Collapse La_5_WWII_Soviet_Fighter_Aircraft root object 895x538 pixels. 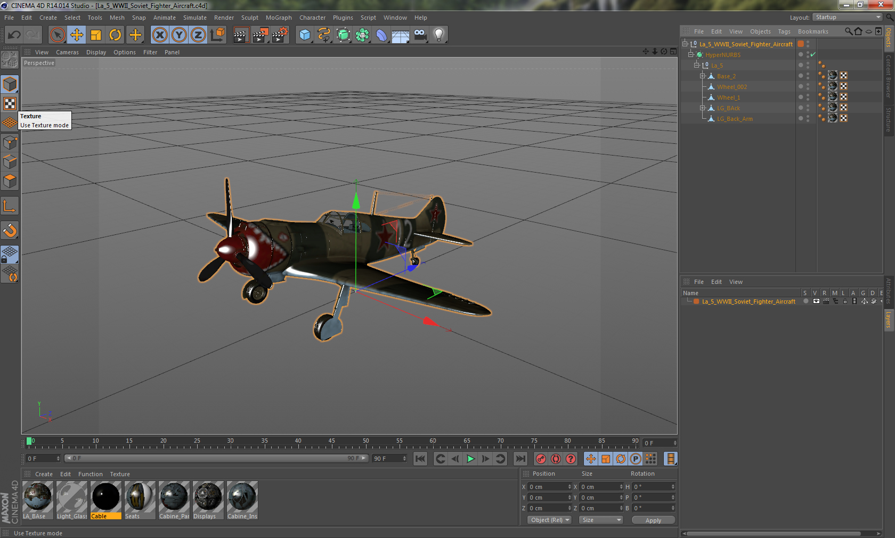pyautogui.click(x=685, y=44)
